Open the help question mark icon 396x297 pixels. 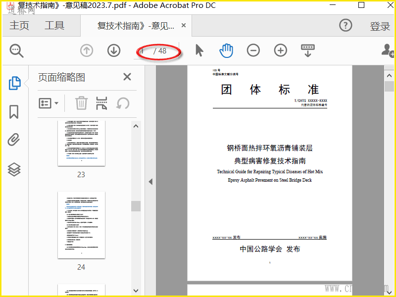click(346, 25)
